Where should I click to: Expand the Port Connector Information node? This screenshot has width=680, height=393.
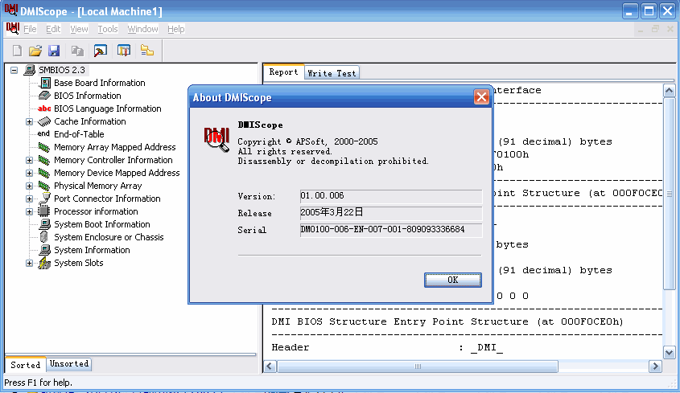(29, 199)
